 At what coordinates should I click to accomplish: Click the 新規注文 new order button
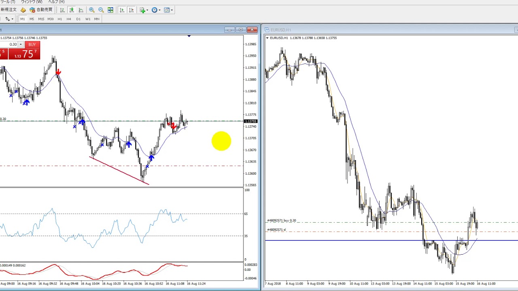pos(8,10)
